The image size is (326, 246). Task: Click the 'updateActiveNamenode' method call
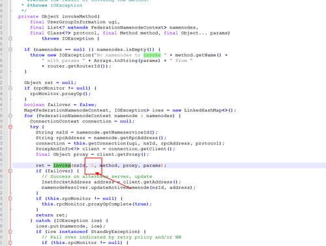pos(120,187)
